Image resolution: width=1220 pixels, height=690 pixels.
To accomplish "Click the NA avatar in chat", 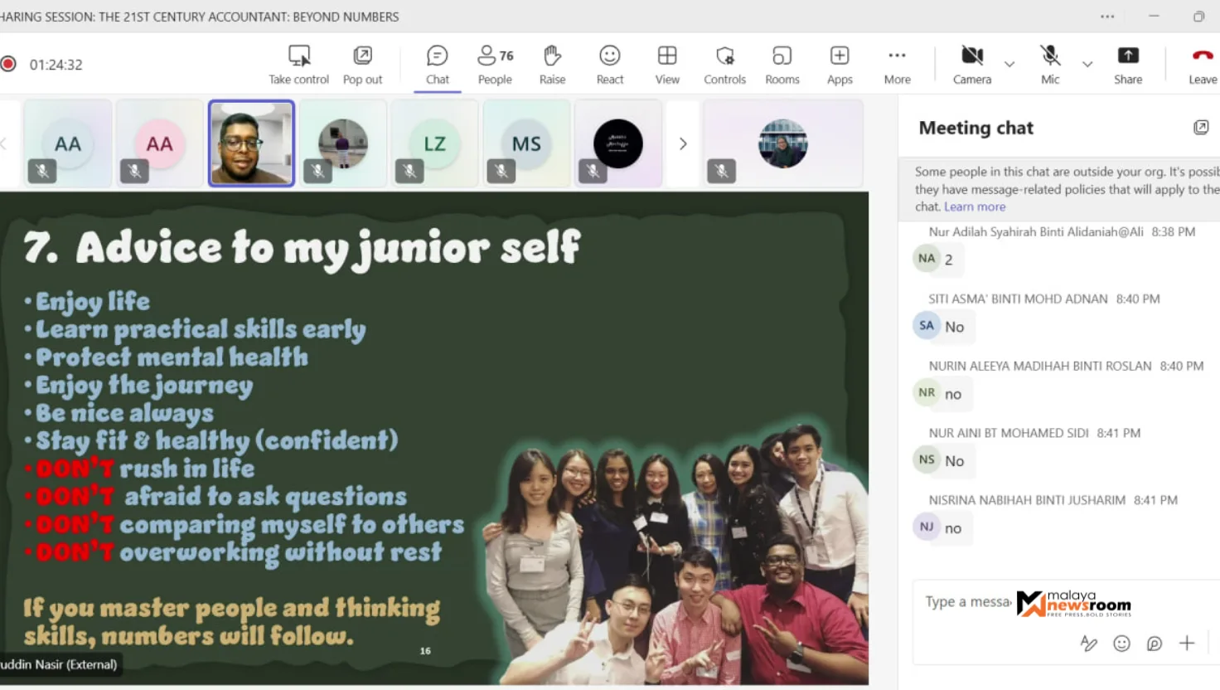I will [x=927, y=258].
